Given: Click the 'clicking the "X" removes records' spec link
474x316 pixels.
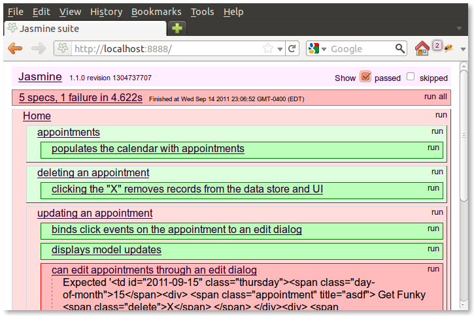Looking at the screenshot, I should pos(187,189).
